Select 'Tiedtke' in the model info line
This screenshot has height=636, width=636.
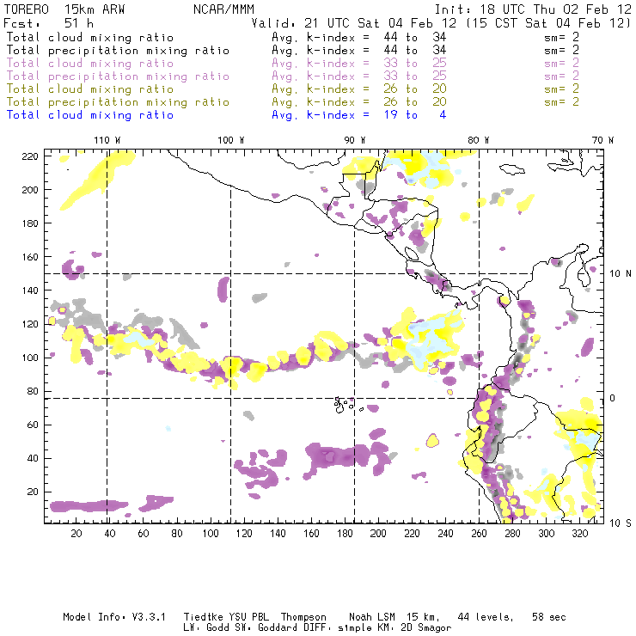pos(203,617)
